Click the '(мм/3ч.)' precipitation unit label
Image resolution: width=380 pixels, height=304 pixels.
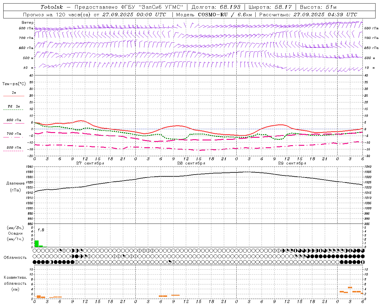15,228
